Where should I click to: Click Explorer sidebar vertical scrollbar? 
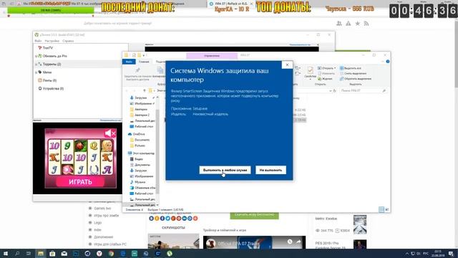click(x=157, y=151)
